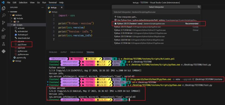Select Python 3.10.10 64-bit interpreter
The image size is (225, 105).
point(156,33)
